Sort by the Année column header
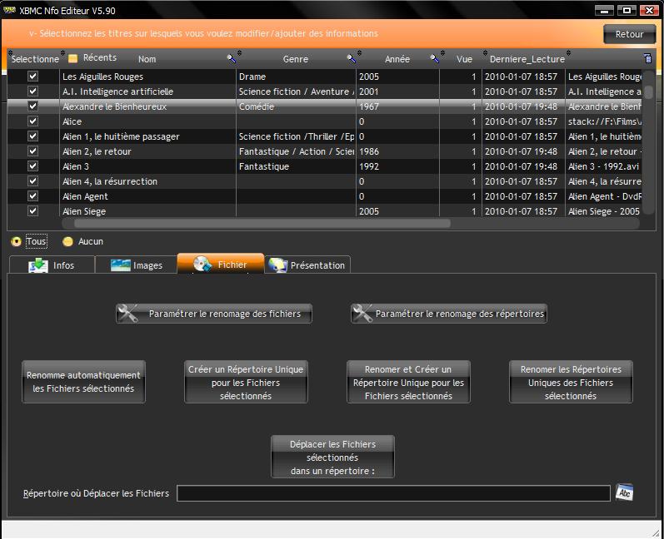 (397, 59)
